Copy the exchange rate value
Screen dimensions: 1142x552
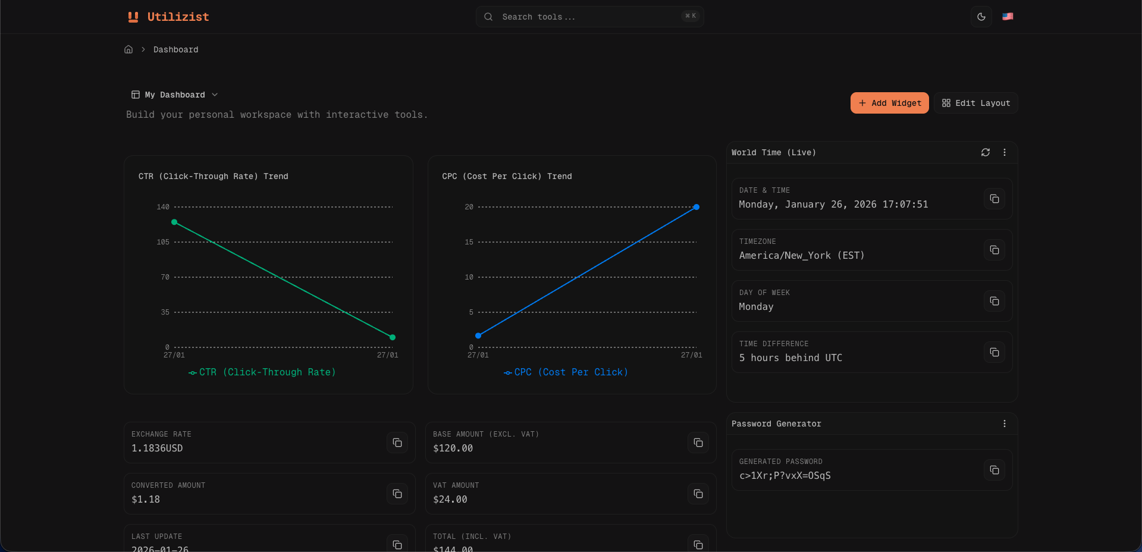397,443
